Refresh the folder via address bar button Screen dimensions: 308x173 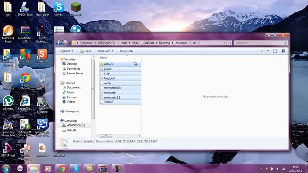pyautogui.click(x=230, y=43)
